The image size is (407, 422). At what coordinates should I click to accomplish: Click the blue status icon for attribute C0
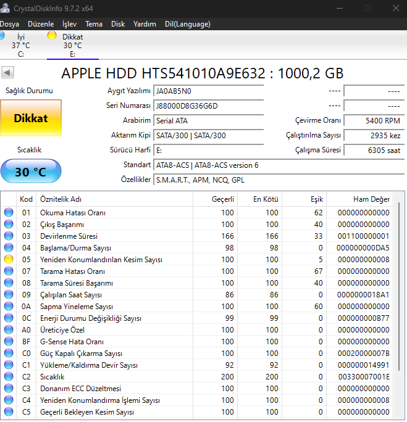pyautogui.click(x=9, y=353)
